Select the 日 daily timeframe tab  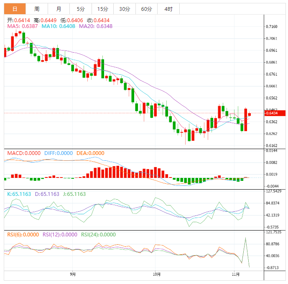tap(15, 9)
